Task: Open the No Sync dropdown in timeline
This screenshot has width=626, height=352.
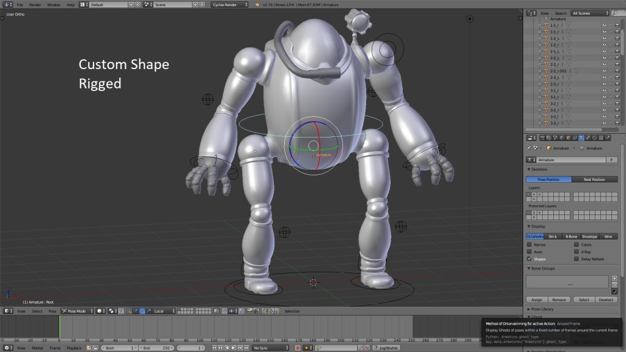Action: (x=270, y=348)
